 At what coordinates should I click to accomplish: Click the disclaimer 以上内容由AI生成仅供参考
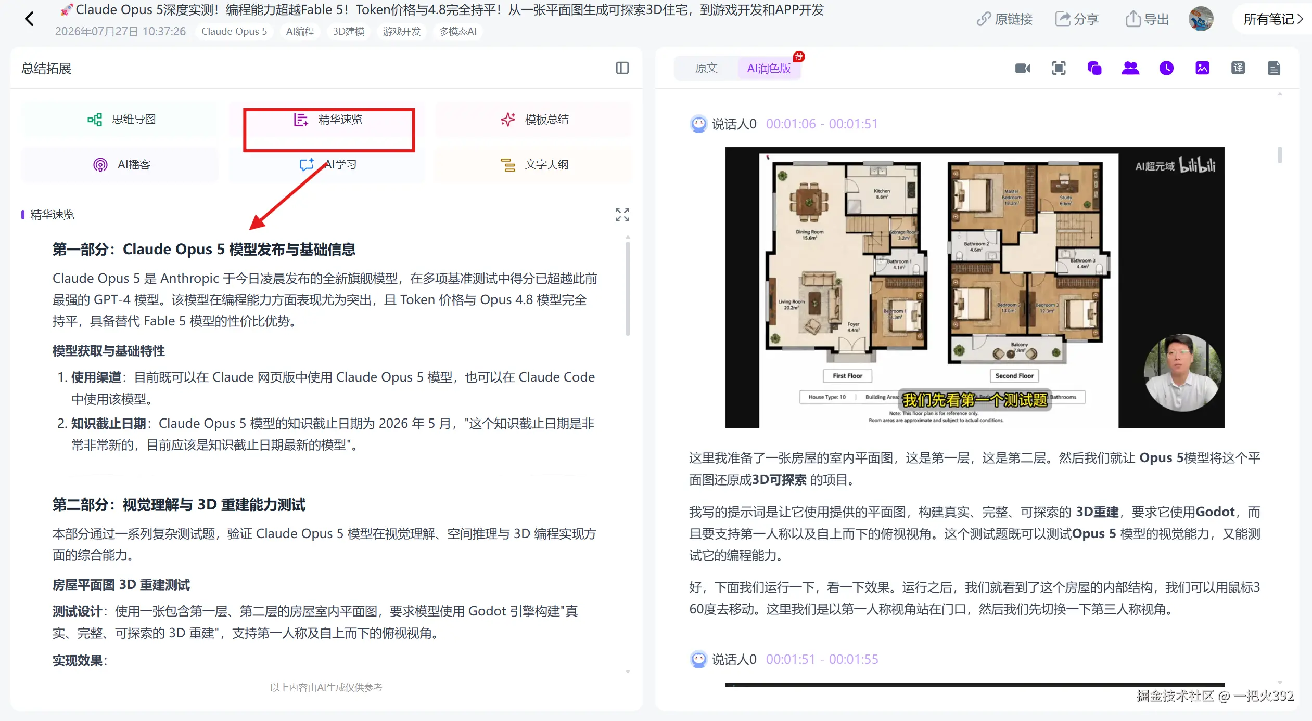tap(326, 687)
